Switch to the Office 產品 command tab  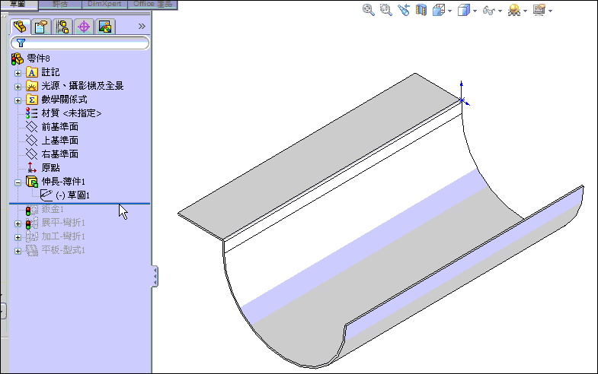[x=152, y=5]
